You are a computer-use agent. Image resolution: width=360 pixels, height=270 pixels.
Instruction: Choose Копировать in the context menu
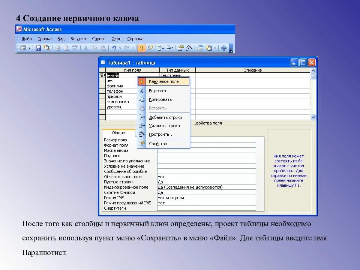click(x=163, y=99)
